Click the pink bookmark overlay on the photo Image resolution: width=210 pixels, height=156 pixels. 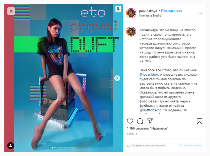click(11, 11)
